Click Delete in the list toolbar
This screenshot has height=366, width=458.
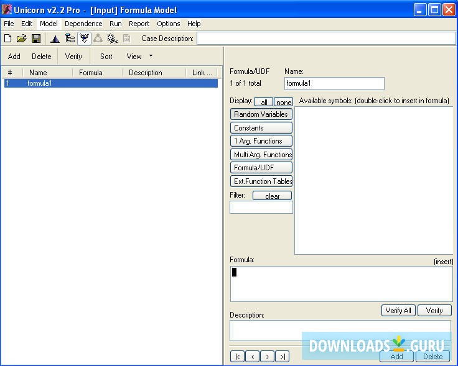point(42,57)
